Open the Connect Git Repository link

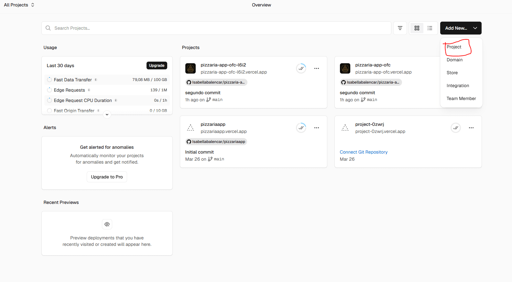click(364, 152)
